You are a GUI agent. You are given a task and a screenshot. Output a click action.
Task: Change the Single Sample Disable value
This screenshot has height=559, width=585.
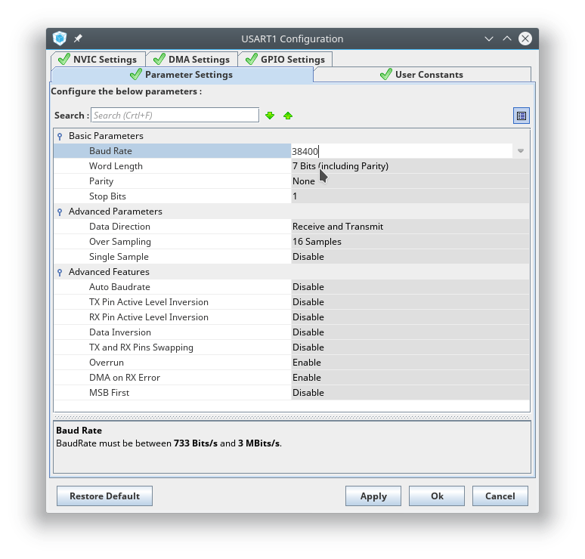(410, 257)
